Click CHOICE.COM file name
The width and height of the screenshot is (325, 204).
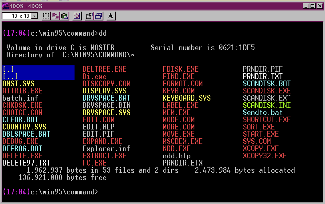[x=22, y=112]
